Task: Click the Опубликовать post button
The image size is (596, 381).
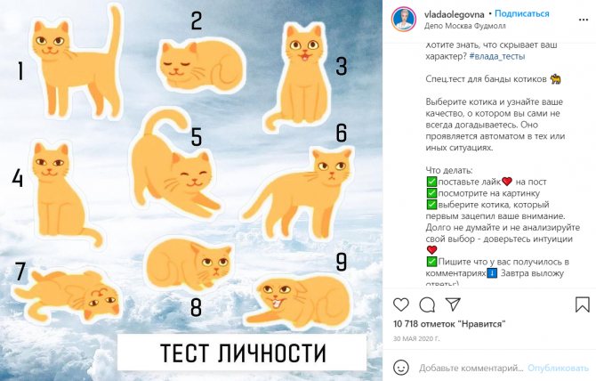Action: click(558, 368)
